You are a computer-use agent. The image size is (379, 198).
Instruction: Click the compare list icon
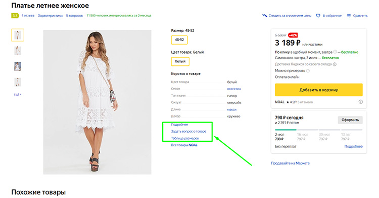point(349,16)
